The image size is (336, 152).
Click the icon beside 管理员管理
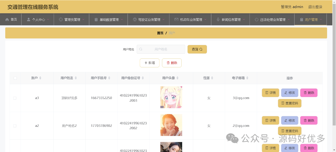[x=61, y=19]
